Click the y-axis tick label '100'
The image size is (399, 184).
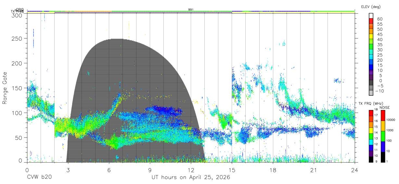click(16, 113)
